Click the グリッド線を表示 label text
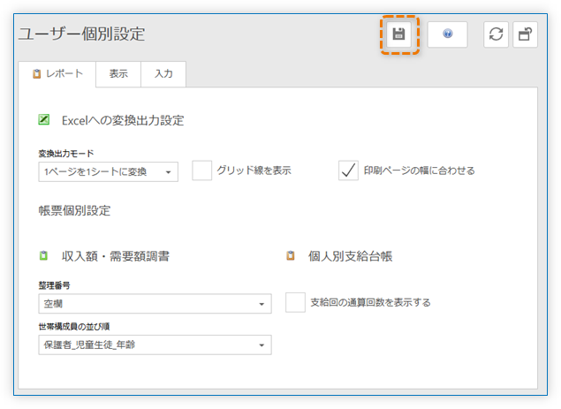This screenshot has width=561, height=409. (x=254, y=170)
